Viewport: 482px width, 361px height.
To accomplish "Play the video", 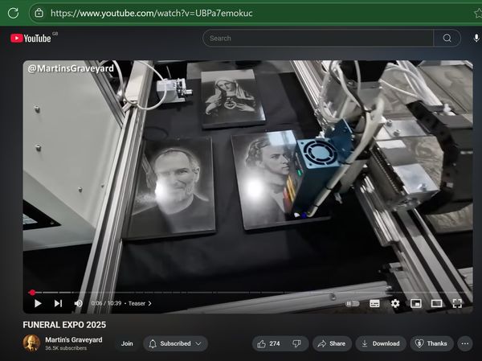I will point(37,303).
